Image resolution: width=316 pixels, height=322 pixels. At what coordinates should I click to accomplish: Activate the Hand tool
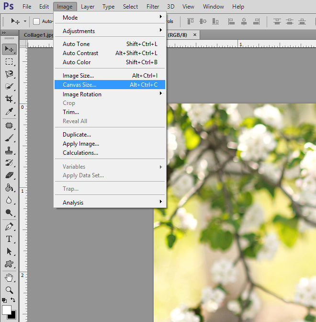click(x=9, y=277)
